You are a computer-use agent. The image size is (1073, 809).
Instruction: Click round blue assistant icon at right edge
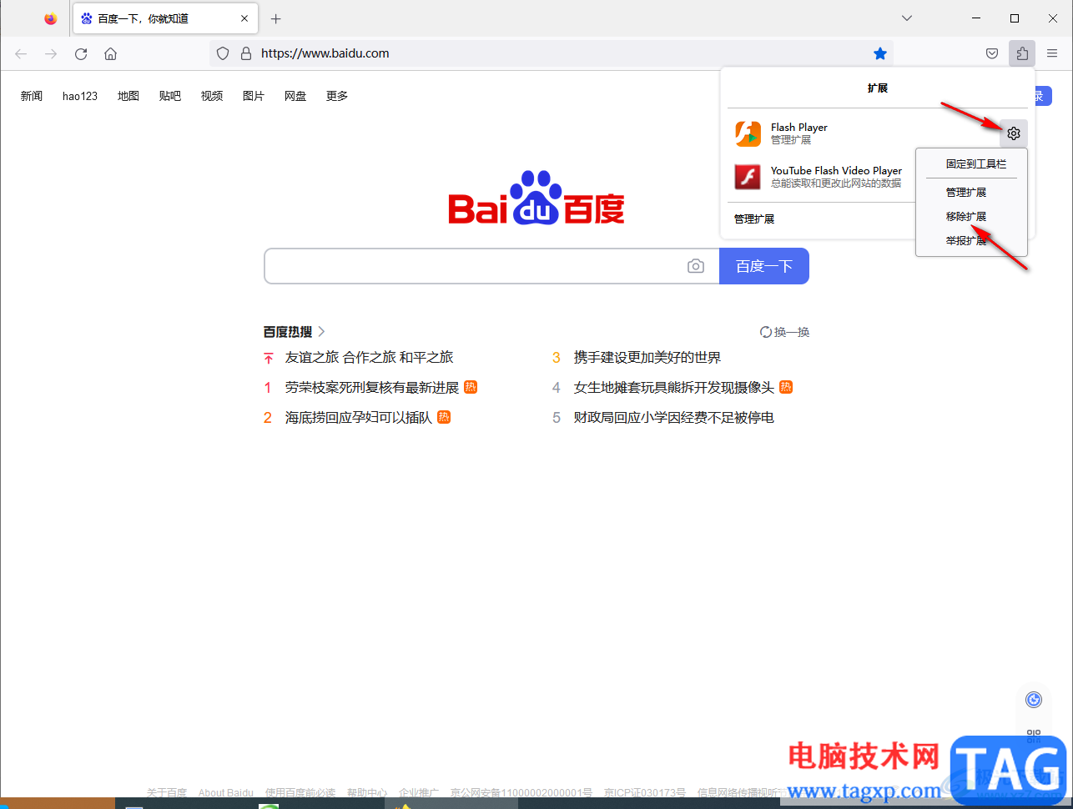point(1034,700)
